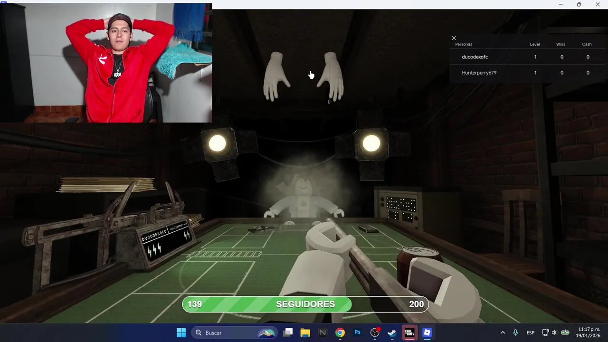Screen dimensions: 608x342
Task: Open File Explorer from taskbar
Action: [x=305, y=332]
